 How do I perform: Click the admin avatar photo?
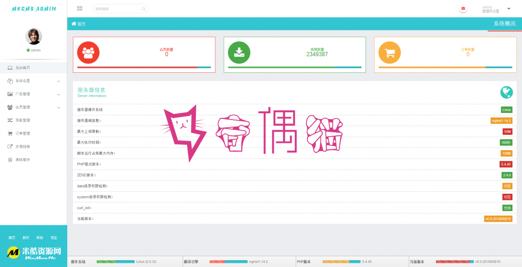pyautogui.click(x=34, y=36)
